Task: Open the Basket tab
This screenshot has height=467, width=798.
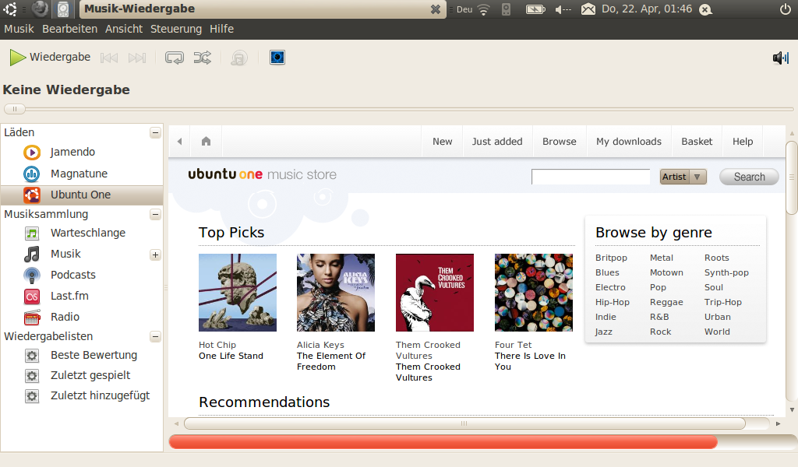Action: [x=697, y=142]
